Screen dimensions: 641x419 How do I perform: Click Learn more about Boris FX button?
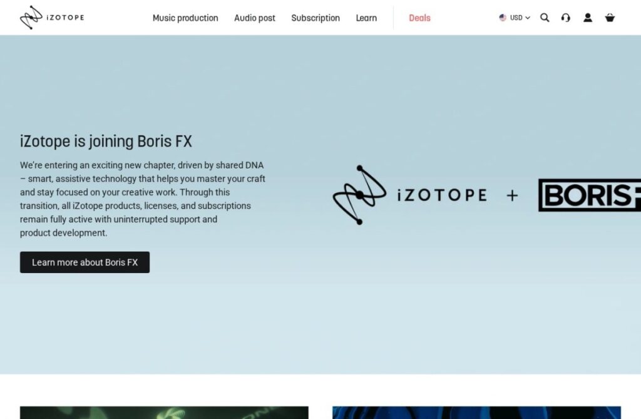coord(85,262)
